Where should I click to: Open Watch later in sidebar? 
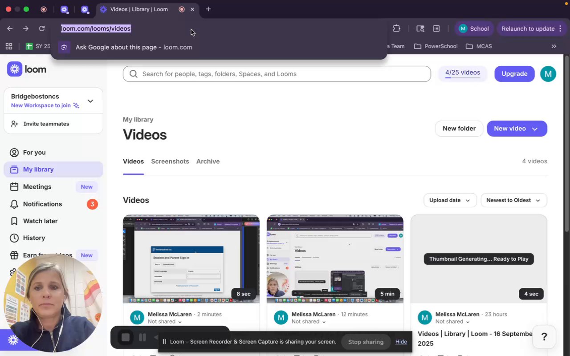tap(53, 221)
